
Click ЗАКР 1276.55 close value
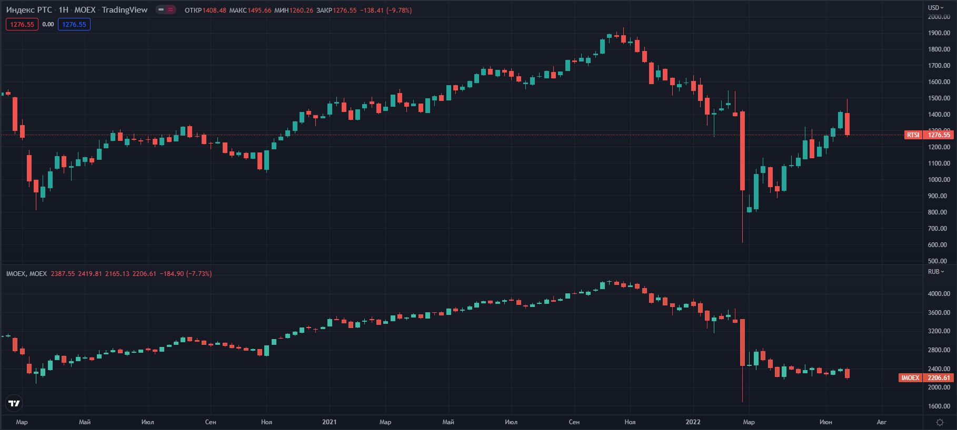tap(336, 11)
